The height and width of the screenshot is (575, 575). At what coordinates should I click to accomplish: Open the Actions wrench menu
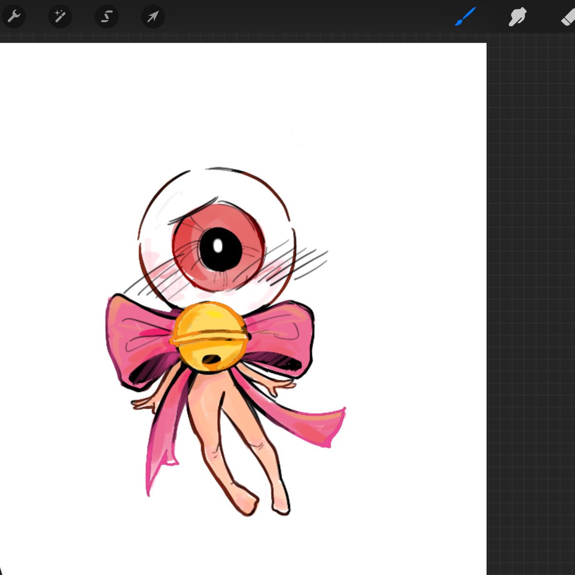[x=13, y=17]
